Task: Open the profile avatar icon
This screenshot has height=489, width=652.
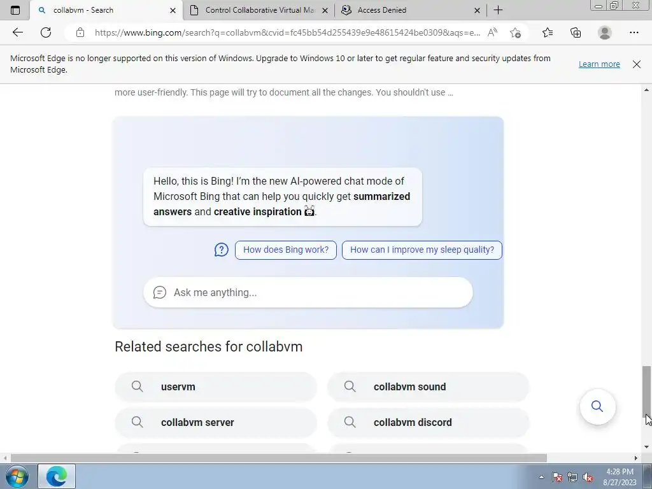Action: (x=605, y=32)
